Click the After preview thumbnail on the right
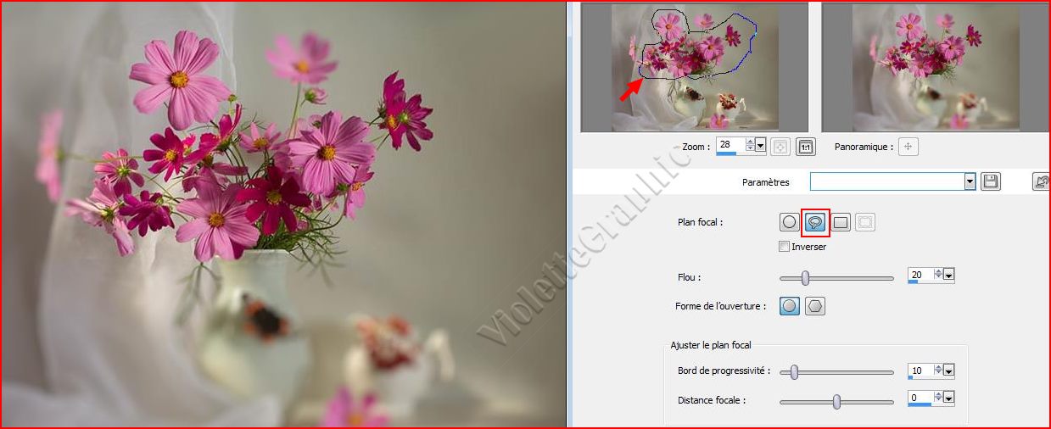1051x429 pixels. tap(935, 67)
